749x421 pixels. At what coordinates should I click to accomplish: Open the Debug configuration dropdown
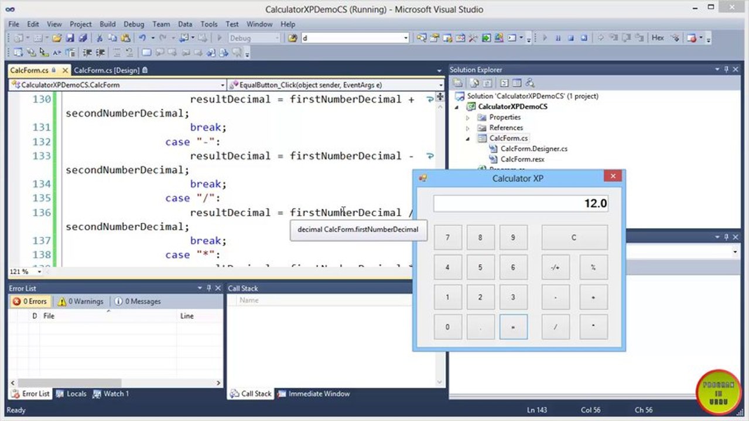276,38
